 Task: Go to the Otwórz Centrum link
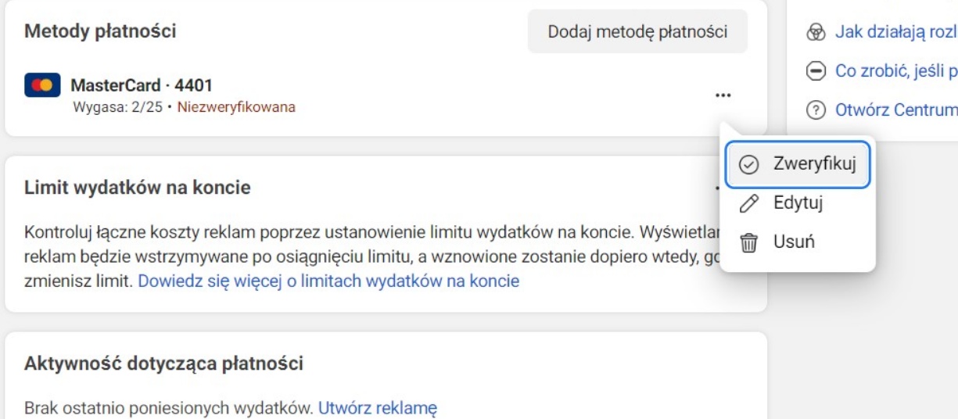point(895,110)
